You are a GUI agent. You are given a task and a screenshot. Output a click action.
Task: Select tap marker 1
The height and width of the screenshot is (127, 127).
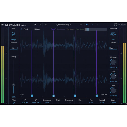pos(32,96)
